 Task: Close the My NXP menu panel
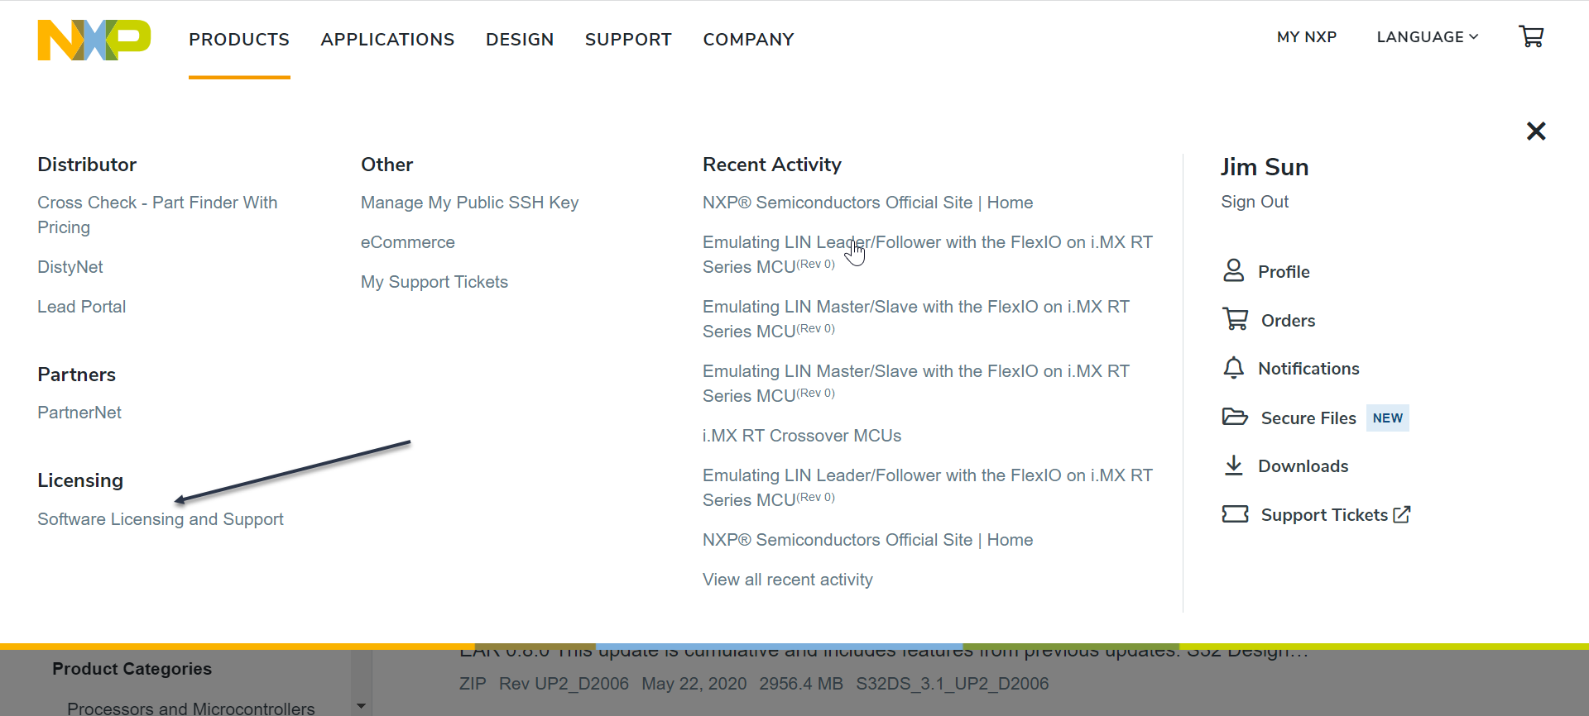(1536, 131)
